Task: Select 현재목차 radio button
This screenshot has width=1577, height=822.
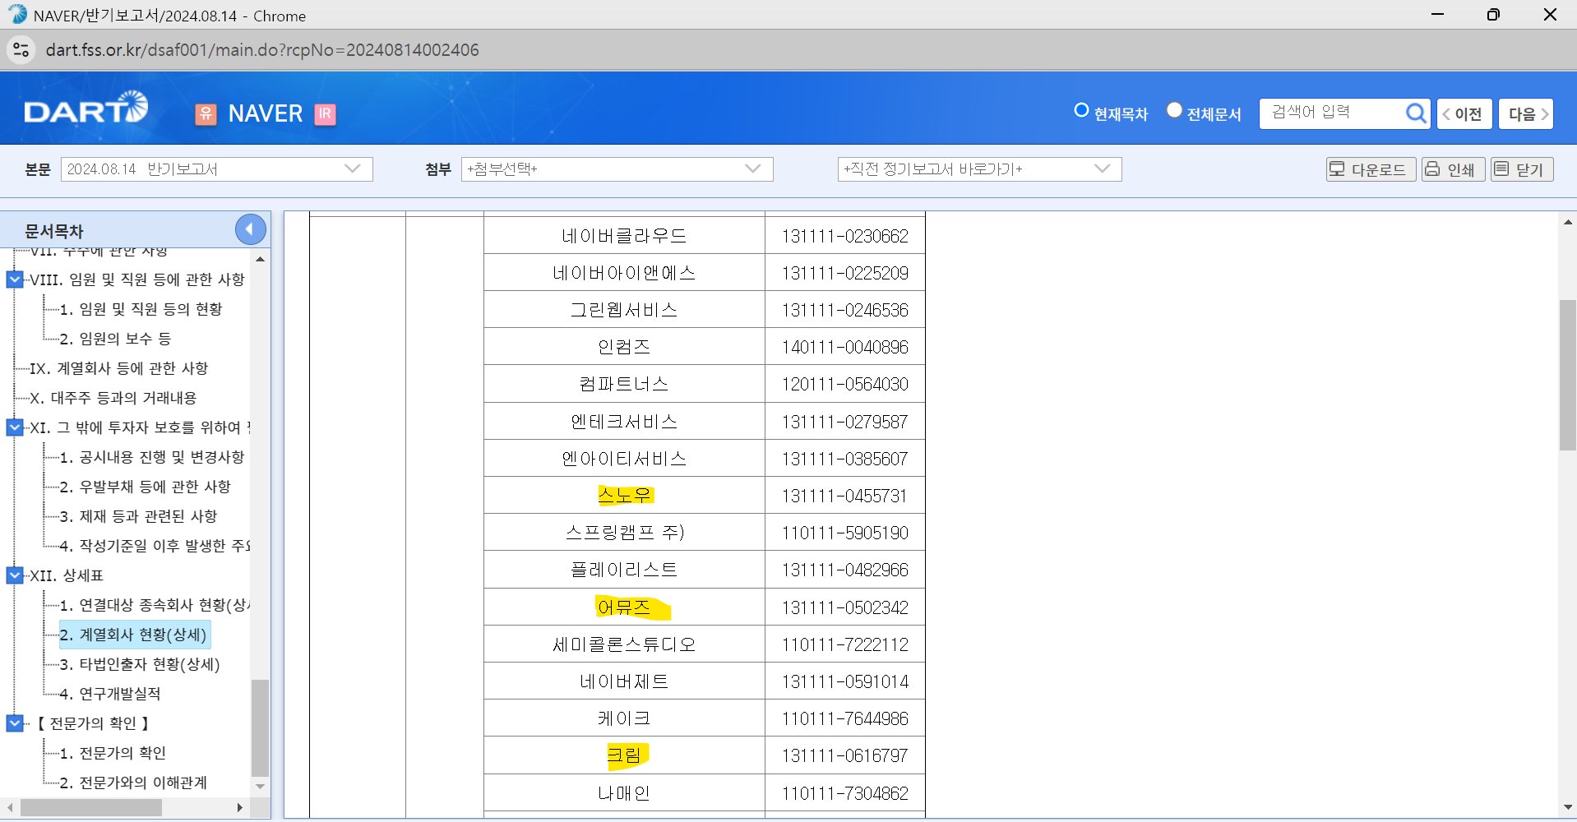Action: [1081, 110]
